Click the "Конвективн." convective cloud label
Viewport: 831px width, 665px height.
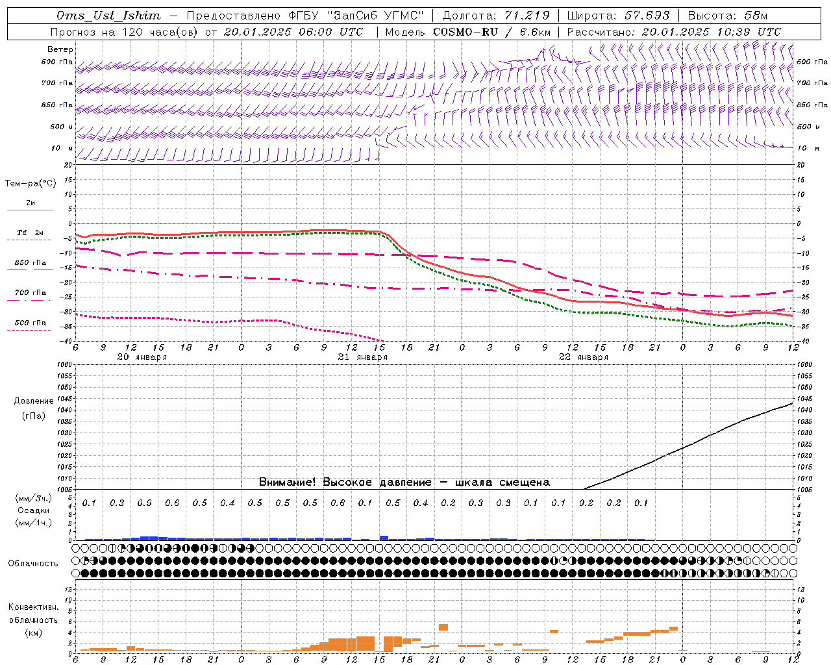point(33,607)
